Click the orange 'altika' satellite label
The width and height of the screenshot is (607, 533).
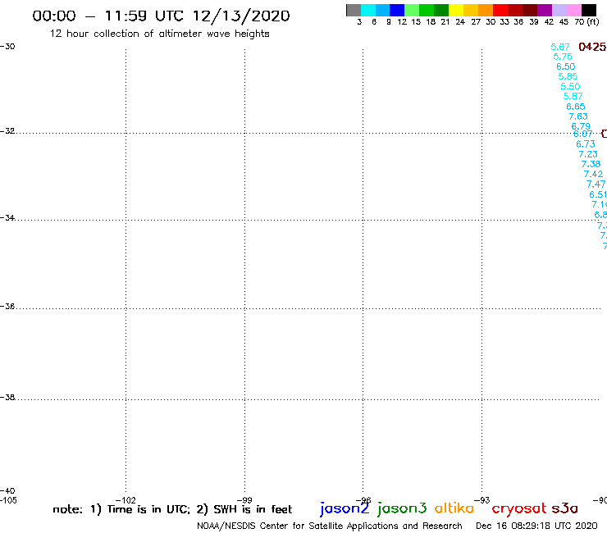click(454, 508)
